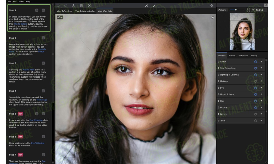Screen dimensions: 274x164
Task: Click the navigator portrait thumbnail
Action: (242, 31)
